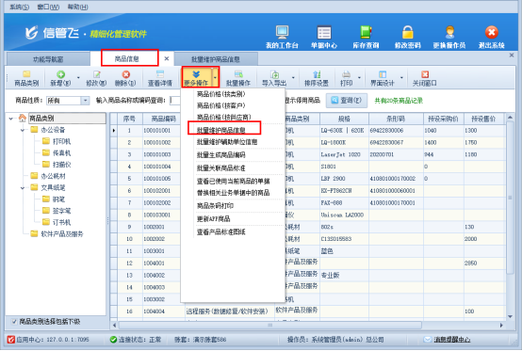Image resolution: width=522 pixels, height=351 pixels.
Task: Open the 商品性质 dropdown
Action: click(x=85, y=101)
